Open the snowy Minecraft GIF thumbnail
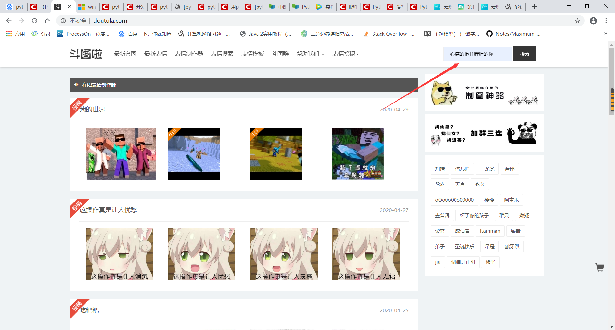 (194, 154)
